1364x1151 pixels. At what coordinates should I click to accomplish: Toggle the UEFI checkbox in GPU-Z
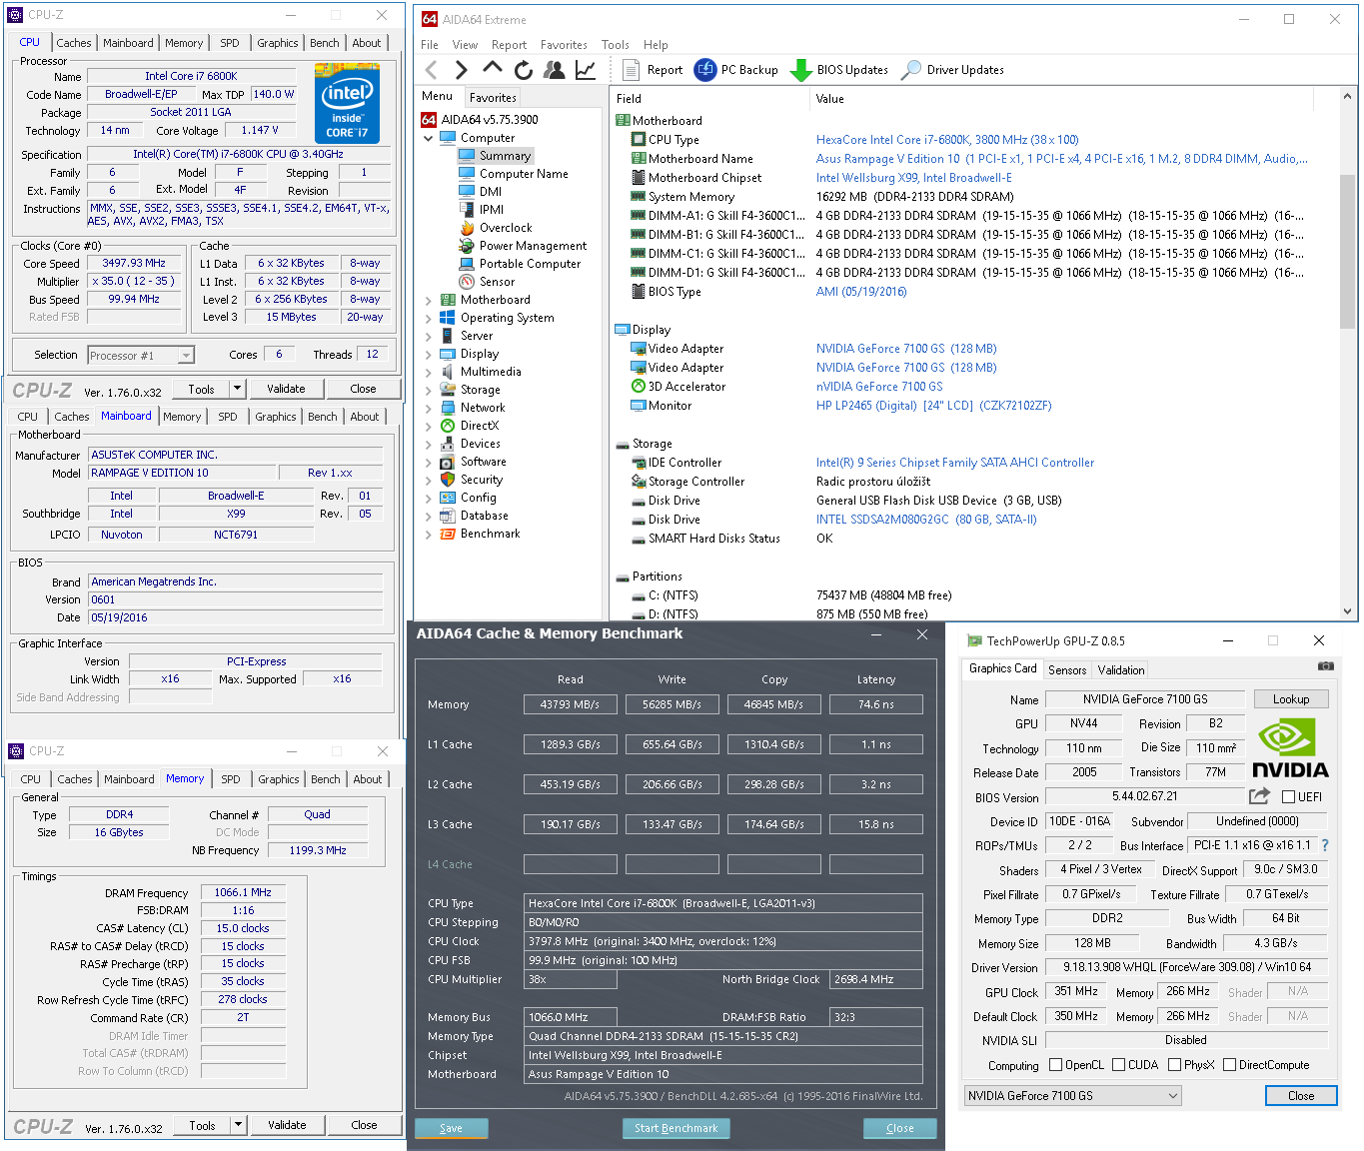(1289, 797)
